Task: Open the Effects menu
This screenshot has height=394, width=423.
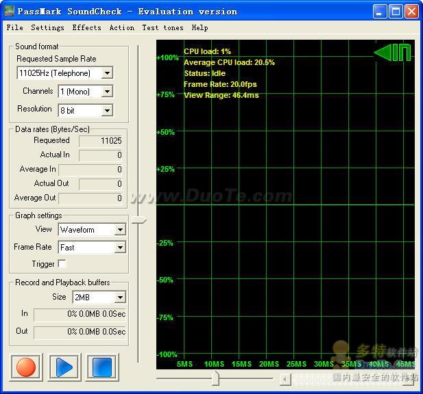Action: click(x=86, y=27)
